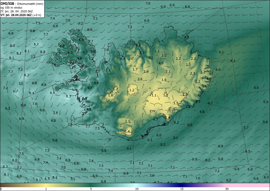Click the 2.6 value in central Iceland
This screenshot has width=270, height=191.
(140, 79)
